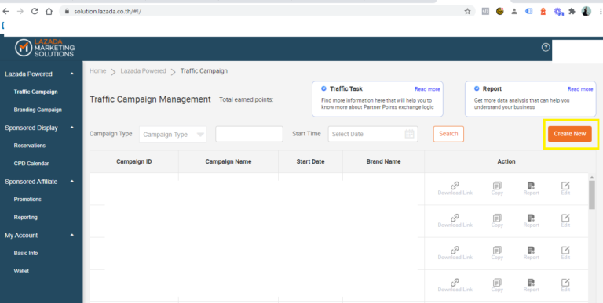Image resolution: width=603 pixels, height=303 pixels.
Task: Click the campaign search text field
Action: coord(249,134)
